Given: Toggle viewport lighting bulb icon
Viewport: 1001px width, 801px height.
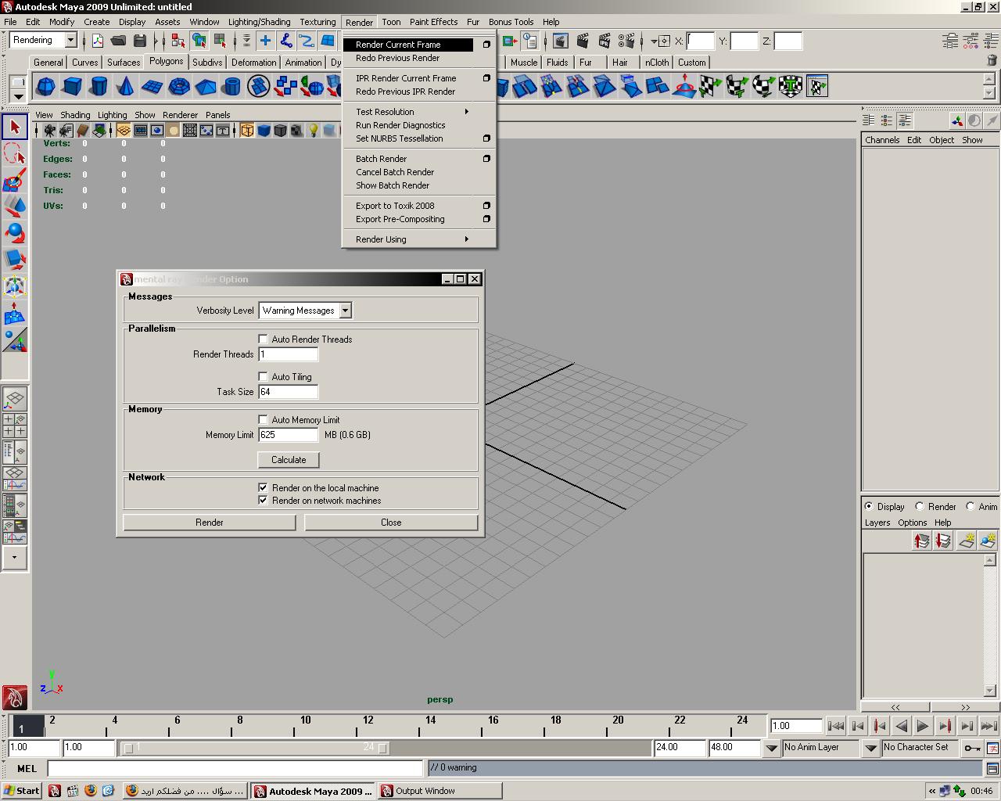Looking at the screenshot, I should point(314,131).
